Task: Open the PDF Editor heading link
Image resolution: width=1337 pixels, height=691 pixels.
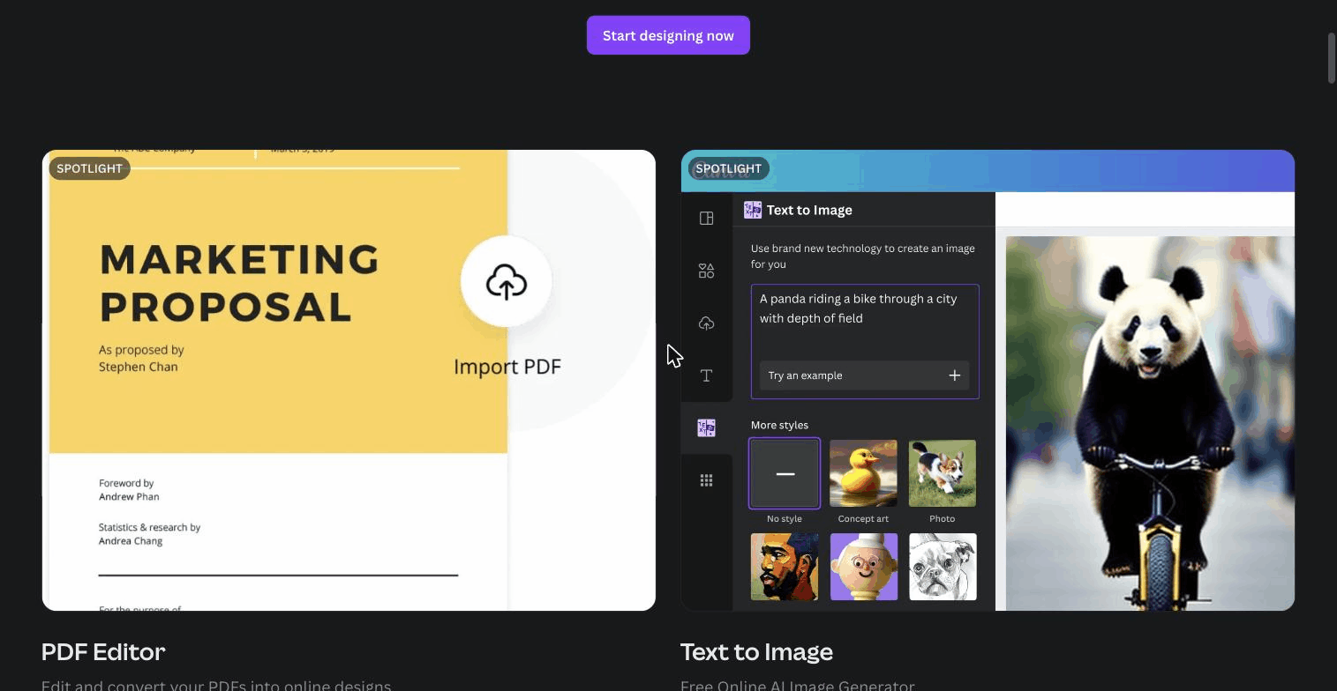Action: (x=103, y=651)
